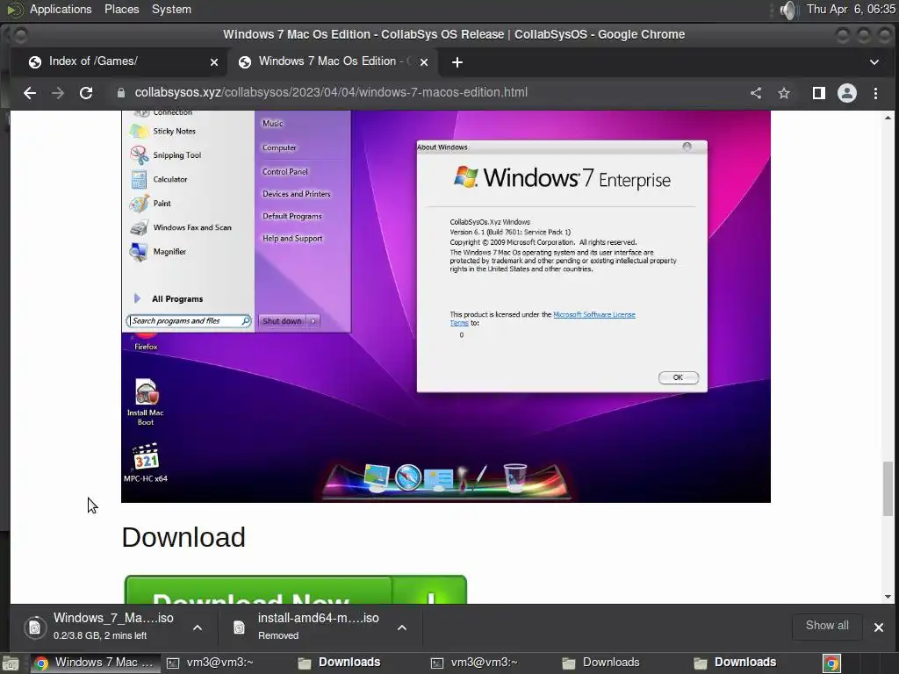Click the address bar URL
The width and height of the screenshot is (899, 674).
[x=331, y=92]
